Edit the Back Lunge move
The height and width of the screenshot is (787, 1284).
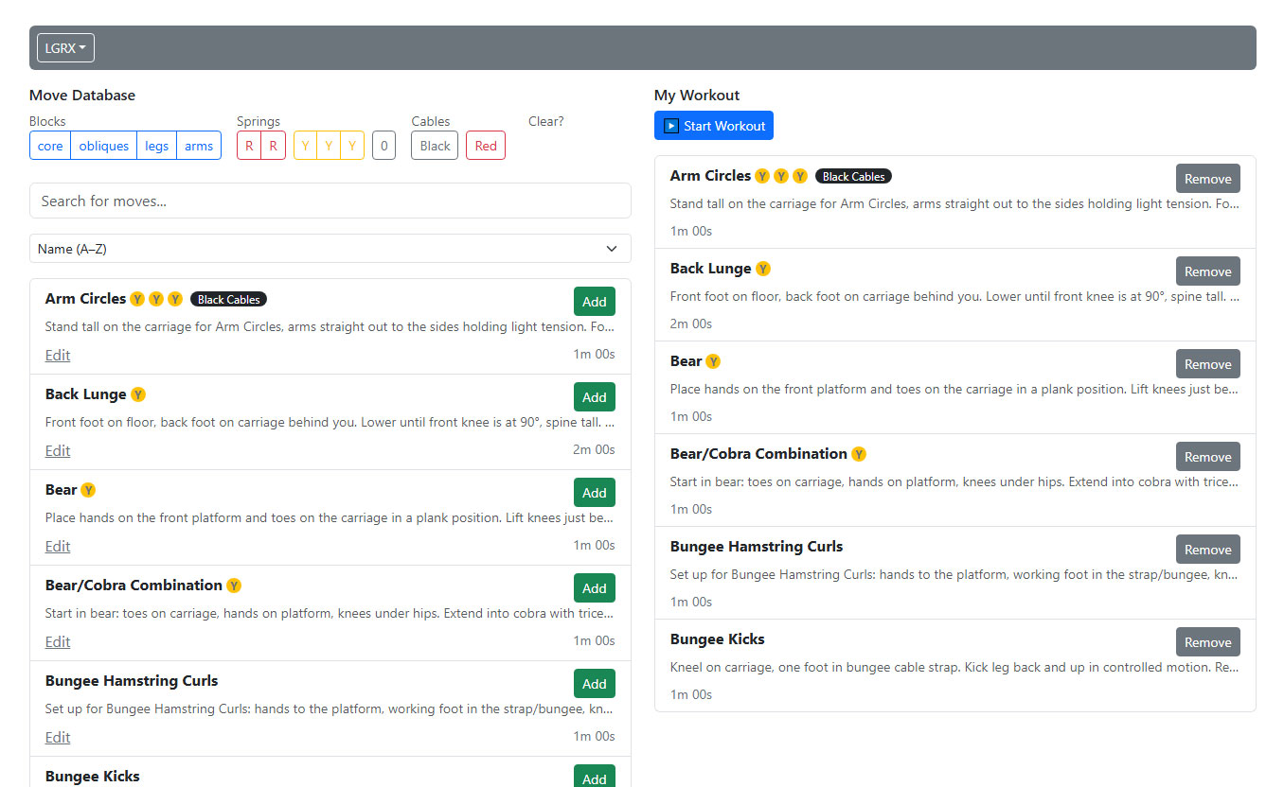click(58, 451)
